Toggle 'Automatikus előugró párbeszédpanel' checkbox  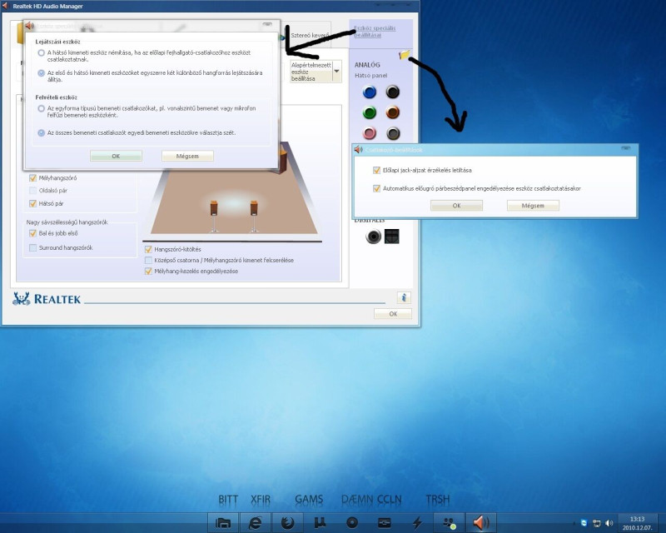point(376,188)
